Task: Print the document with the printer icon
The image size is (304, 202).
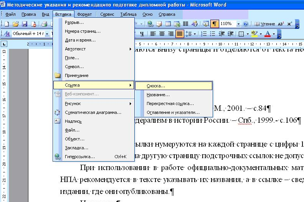Action: pos(45,24)
